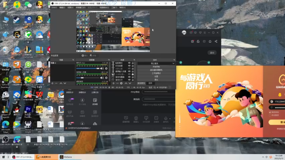
Task: Open source properties gear in sources toolbar
Action: point(121,83)
